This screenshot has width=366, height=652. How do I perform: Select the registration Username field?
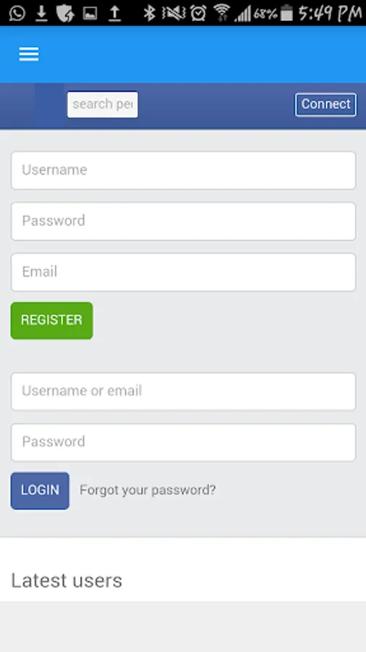[x=184, y=170]
